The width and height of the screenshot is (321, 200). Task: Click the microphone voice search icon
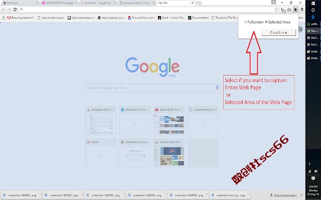click(x=217, y=88)
